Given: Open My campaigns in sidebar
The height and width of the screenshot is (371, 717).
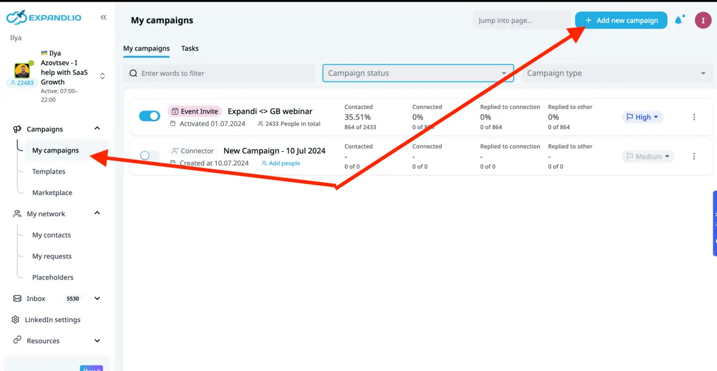Looking at the screenshot, I should pos(55,150).
